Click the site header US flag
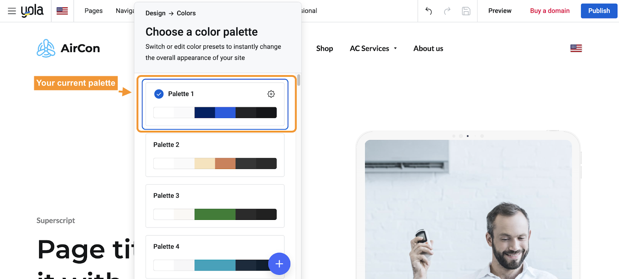This screenshot has height=279, width=619. [576, 48]
